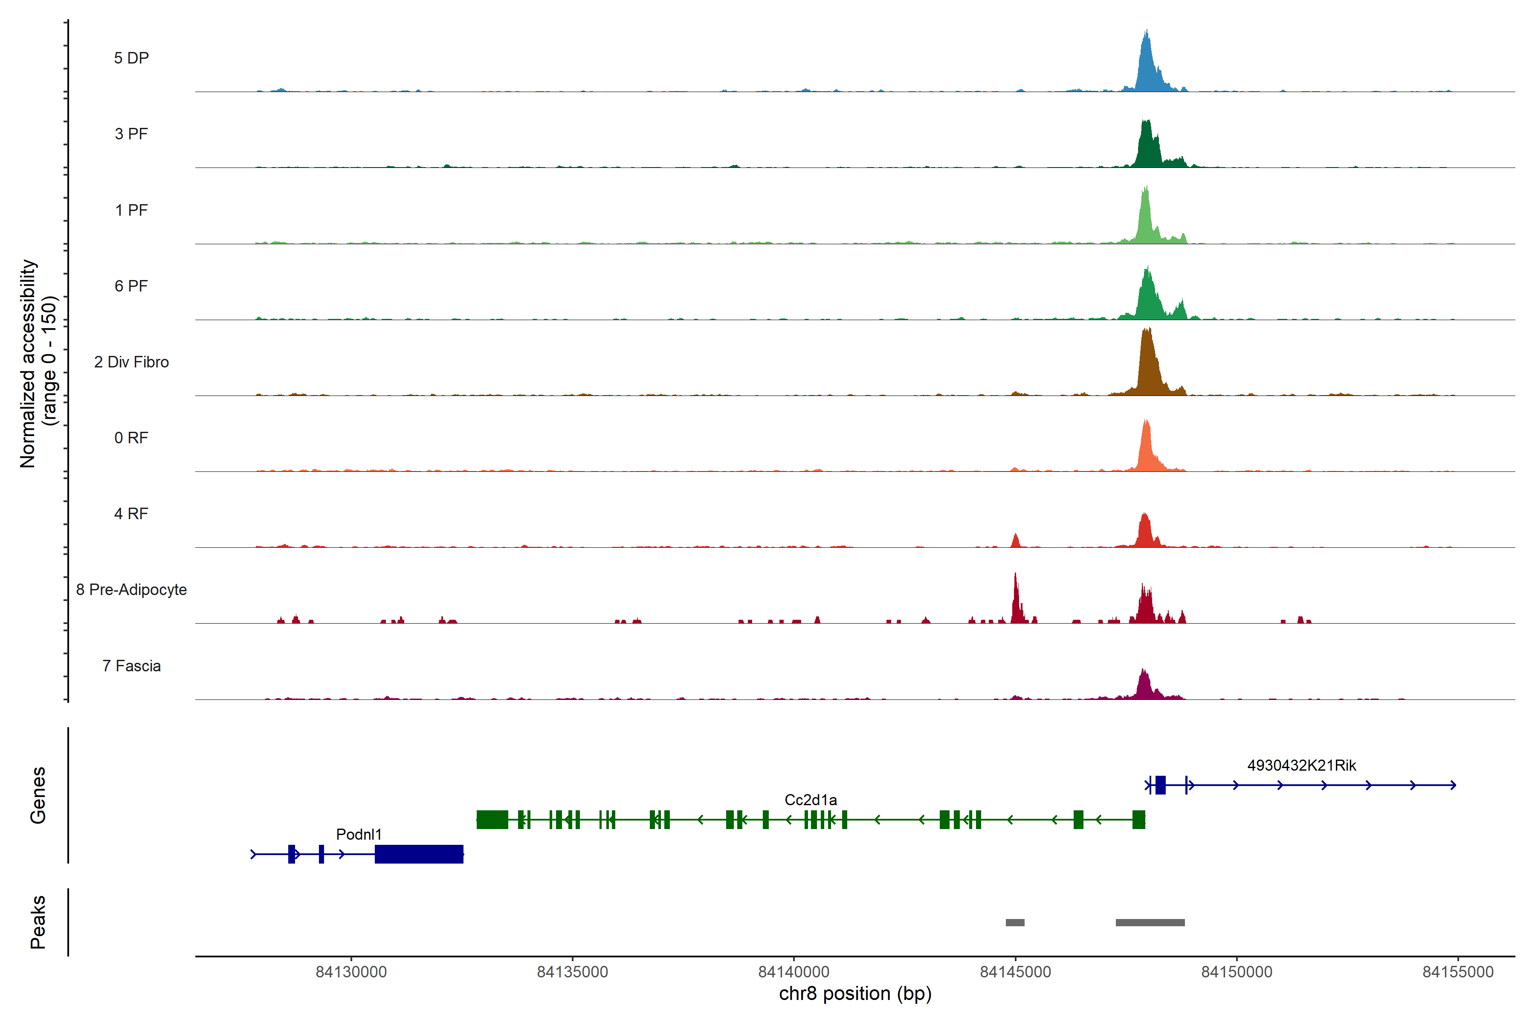The width and height of the screenshot is (1535, 1023).
Task: Click the large blue Podnl1 exon block
Action: 419,854
